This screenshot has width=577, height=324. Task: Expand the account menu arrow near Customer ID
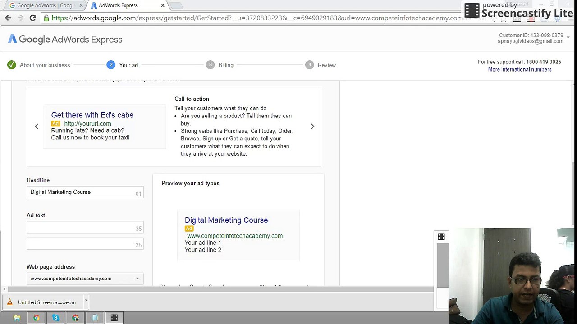(569, 38)
